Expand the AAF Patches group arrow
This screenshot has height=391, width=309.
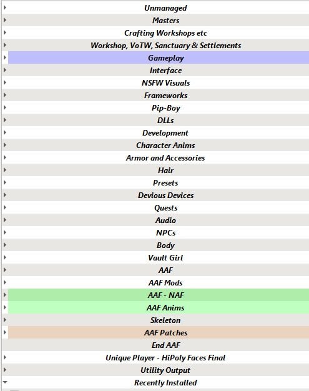coord(5,332)
